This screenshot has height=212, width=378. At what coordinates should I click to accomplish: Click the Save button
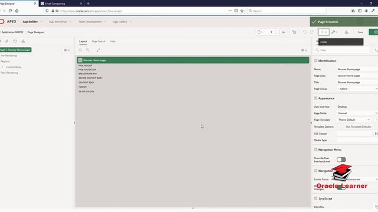click(x=360, y=32)
